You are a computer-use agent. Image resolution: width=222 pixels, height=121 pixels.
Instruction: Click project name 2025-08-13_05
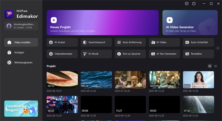tap(88, 116)
